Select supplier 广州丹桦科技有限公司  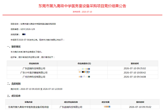[x=34, y=77]
